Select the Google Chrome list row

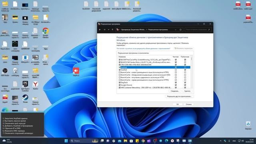click(x=154, y=85)
